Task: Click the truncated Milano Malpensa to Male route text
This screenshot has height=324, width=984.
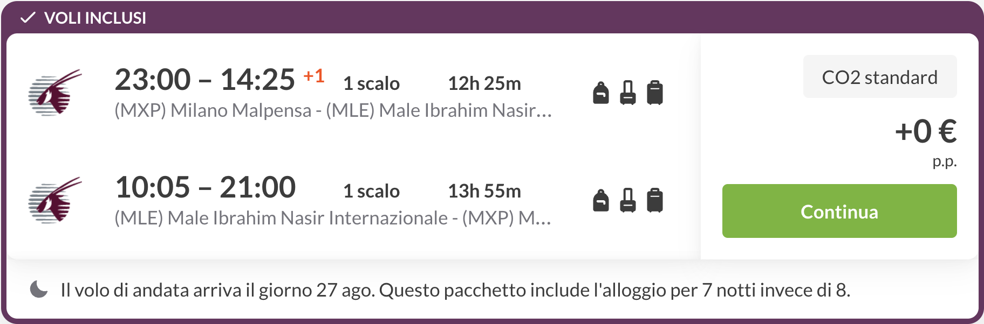Action: [x=333, y=110]
